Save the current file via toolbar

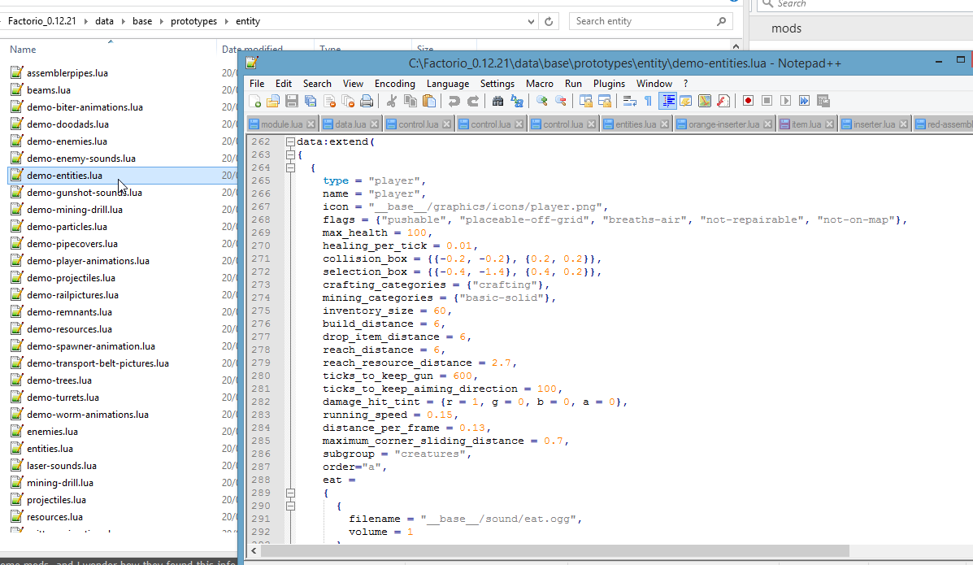pyautogui.click(x=292, y=101)
